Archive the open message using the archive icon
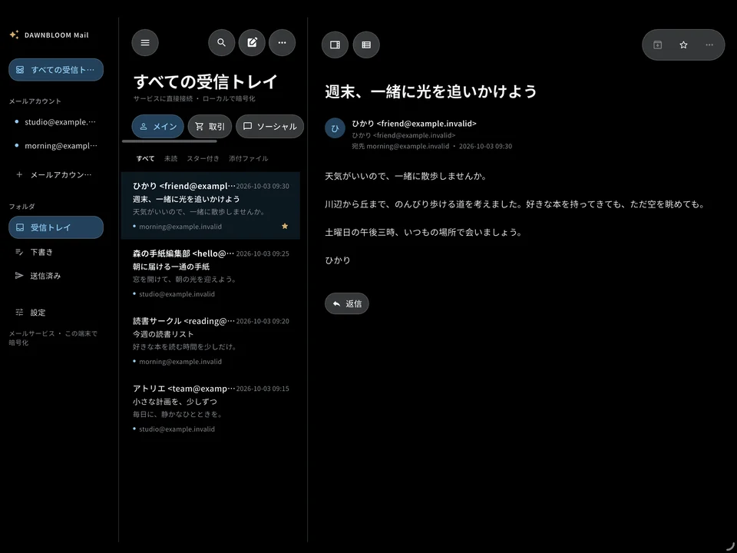Screen dimensions: 737x553 point(658,45)
